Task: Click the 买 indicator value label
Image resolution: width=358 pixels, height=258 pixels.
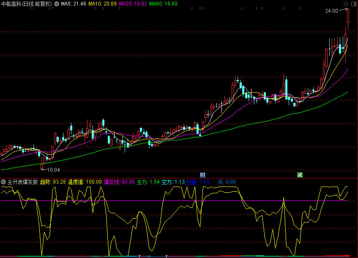Action: point(227,182)
